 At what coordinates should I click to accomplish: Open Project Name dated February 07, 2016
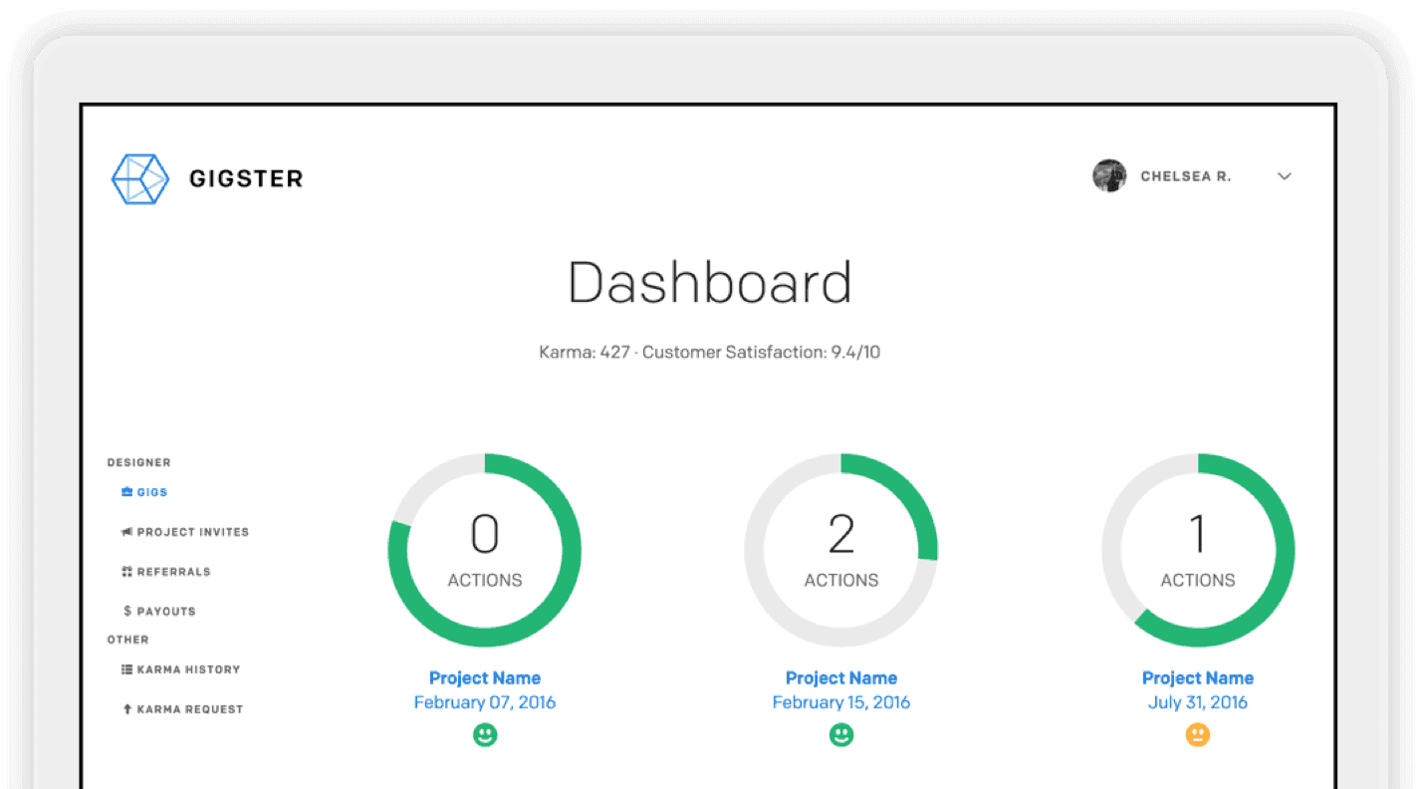tap(485, 678)
